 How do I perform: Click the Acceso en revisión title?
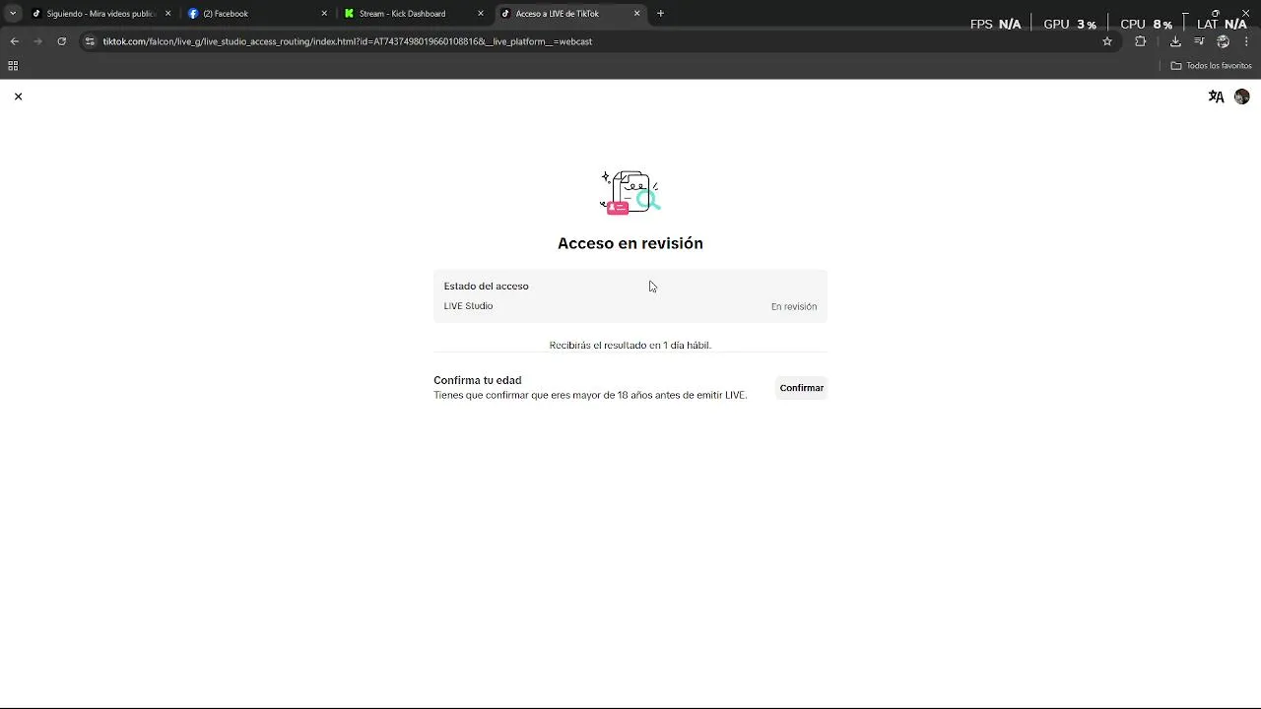[x=630, y=243]
